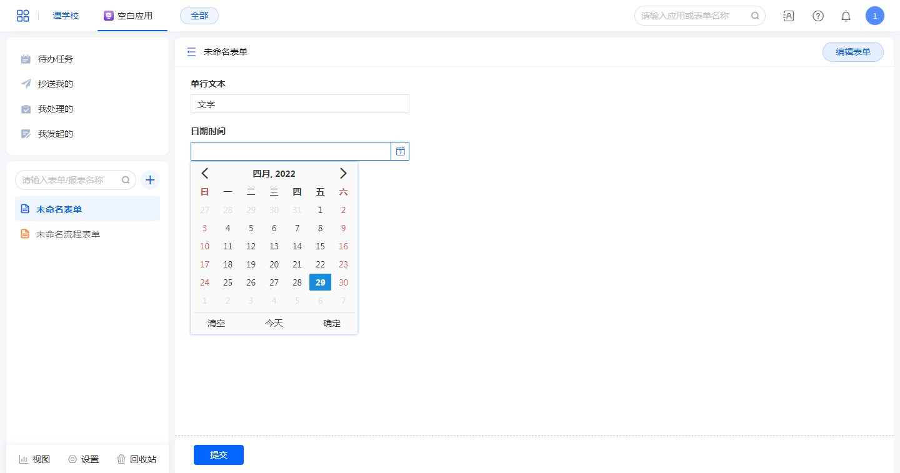The width and height of the screenshot is (900, 473).
Task: Go to previous month in calendar
Action: click(205, 174)
